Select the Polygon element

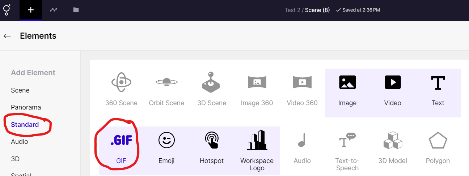click(x=438, y=149)
